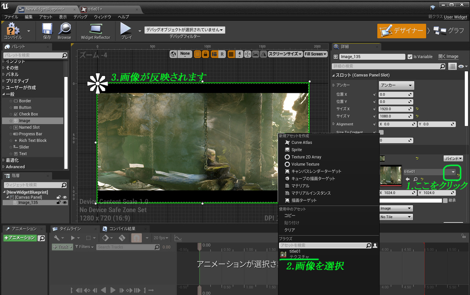Image resolution: width=470 pixels, height=295 pixels.
Task: Click the title01 image thumbnail in details
Action: click(391, 175)
